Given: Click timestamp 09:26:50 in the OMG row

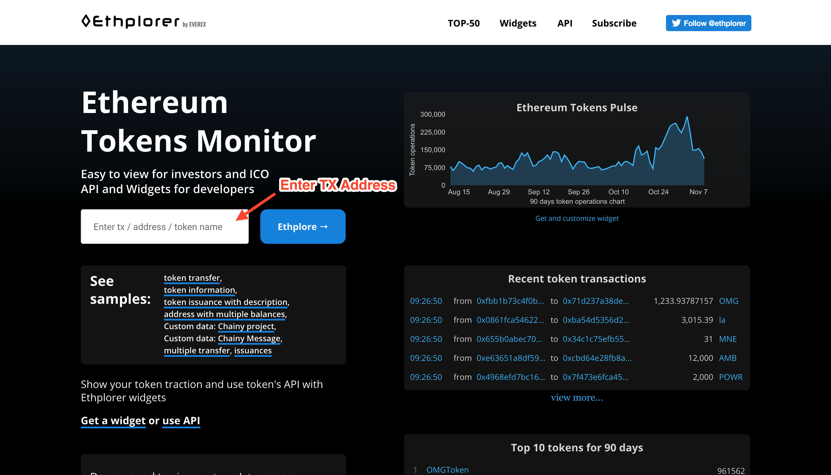Looking at the screenshot, I should pyautogui.click(x=426, y=301).
